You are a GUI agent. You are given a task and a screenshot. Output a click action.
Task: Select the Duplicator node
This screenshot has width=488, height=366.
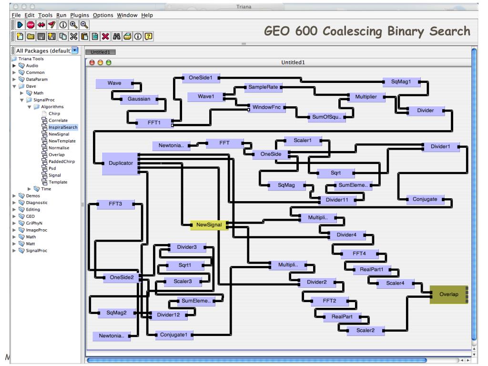coord(121,163)
